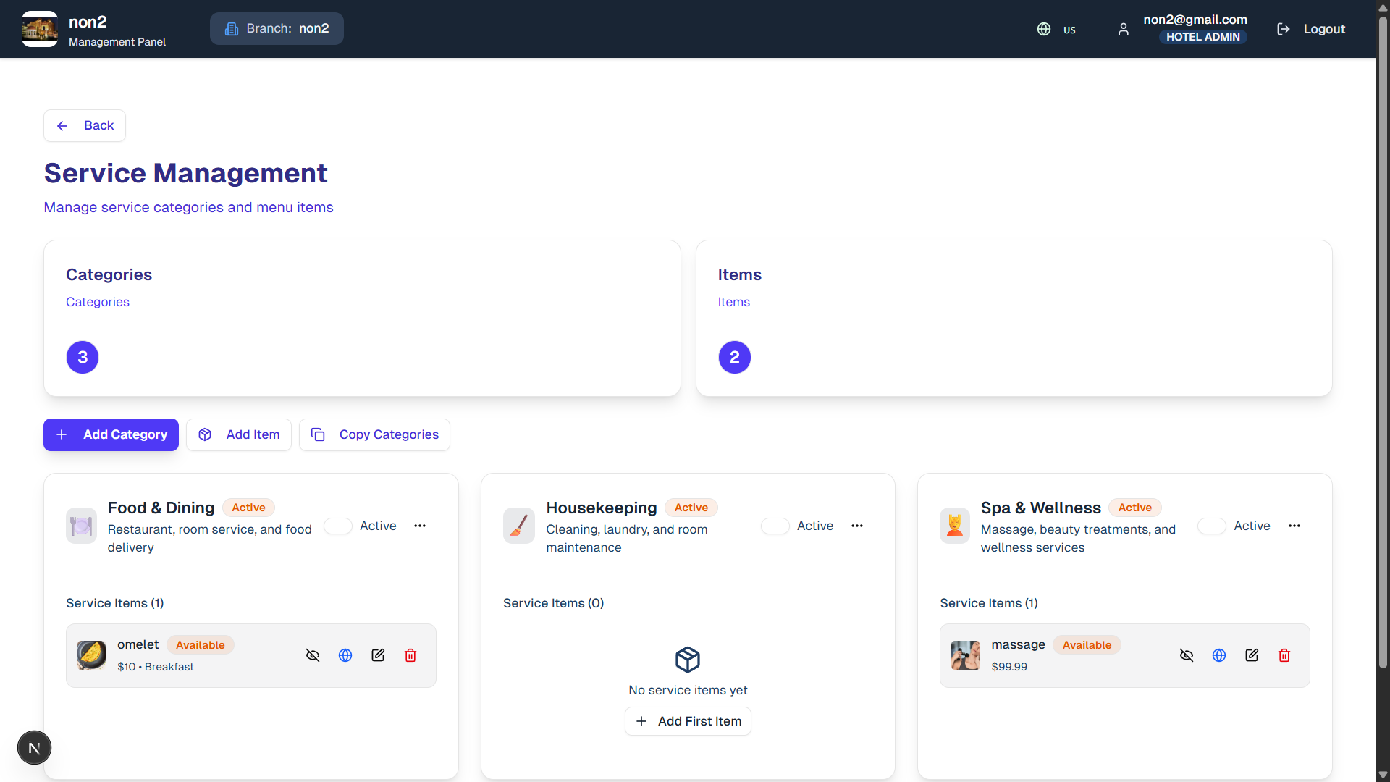
Task: Open Housekeeping more options menu
Action: (x=857, y=526)
